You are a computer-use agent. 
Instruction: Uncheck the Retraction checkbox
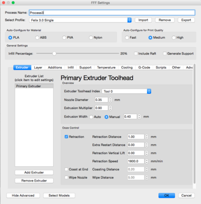pos(66,137)
